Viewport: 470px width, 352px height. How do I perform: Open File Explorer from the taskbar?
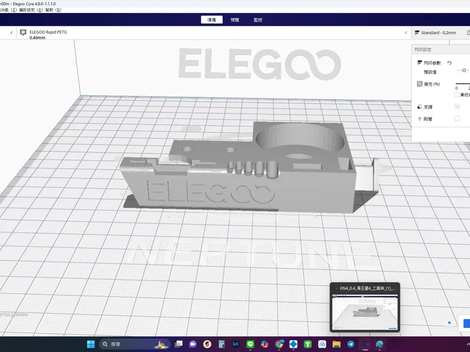pos(336,344)
